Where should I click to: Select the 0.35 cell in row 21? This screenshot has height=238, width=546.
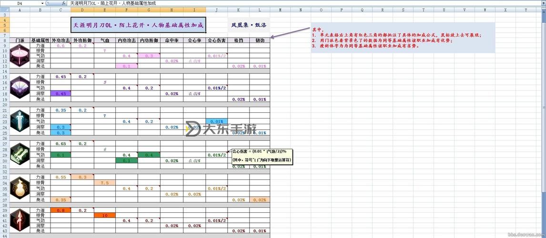pyautogui.click(x=61, y=110)
